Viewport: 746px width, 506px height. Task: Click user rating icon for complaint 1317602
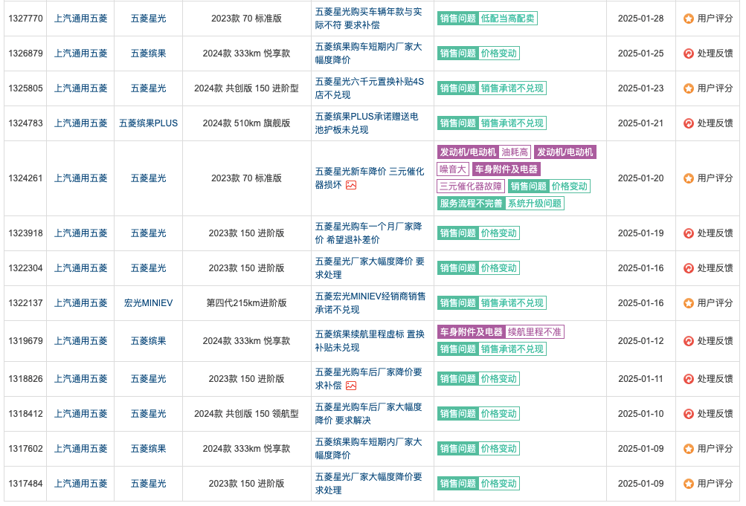click(x=688, y=449)
